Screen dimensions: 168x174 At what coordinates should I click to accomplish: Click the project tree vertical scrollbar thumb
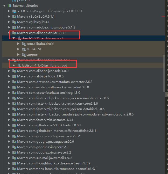coord(164,73)
